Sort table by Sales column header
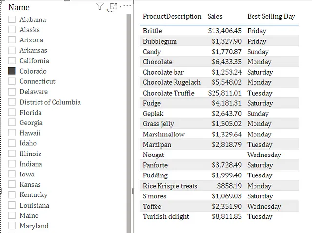 pos(215,17)
